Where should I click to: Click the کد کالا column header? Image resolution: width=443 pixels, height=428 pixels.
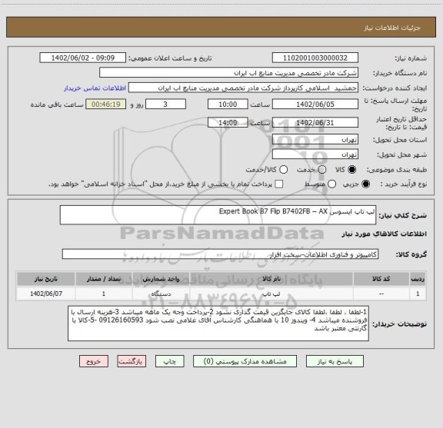click(x=381, y=279)
